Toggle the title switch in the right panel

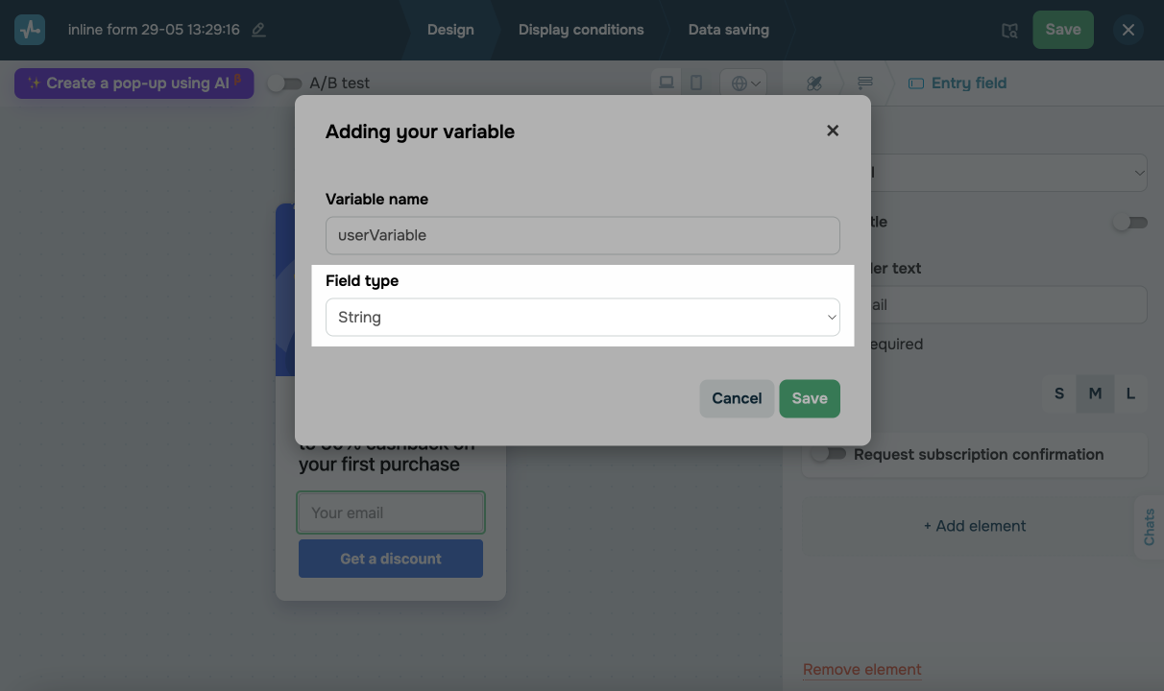coord(1129,223)
